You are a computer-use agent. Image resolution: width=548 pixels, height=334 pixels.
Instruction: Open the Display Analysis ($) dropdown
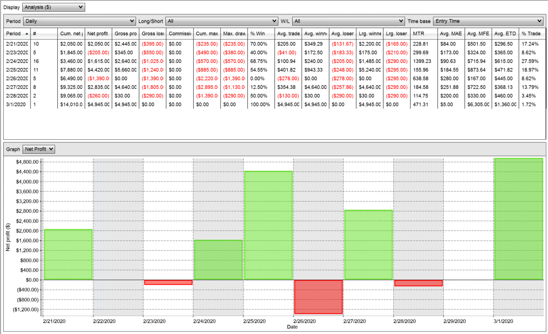tap(53, 7)
